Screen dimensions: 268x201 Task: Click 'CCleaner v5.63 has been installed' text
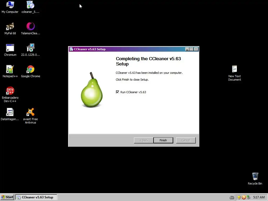(x=149, y=73)
